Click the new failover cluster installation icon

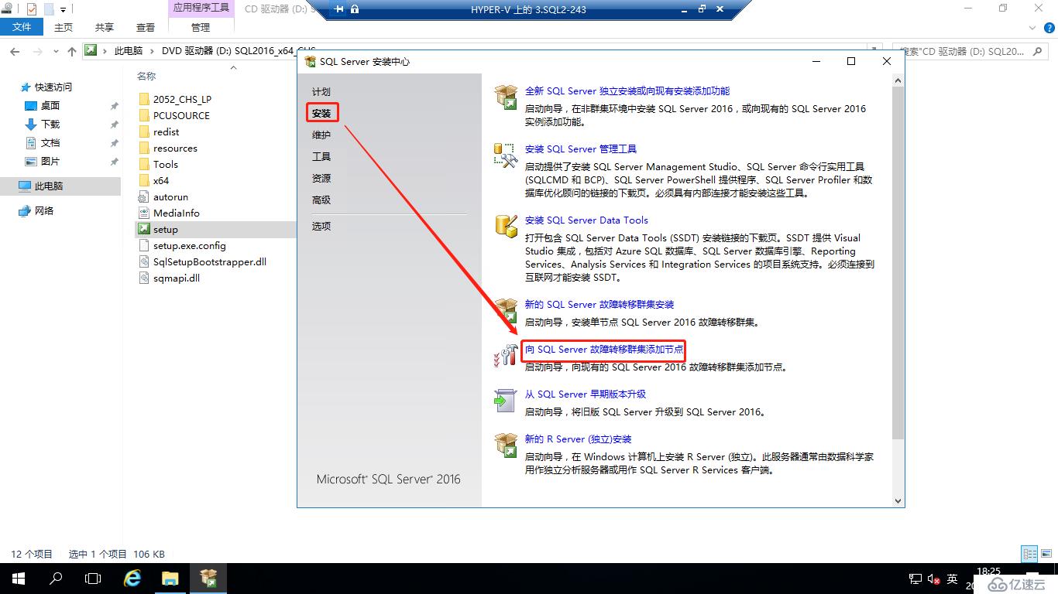[x=506, y=310]
